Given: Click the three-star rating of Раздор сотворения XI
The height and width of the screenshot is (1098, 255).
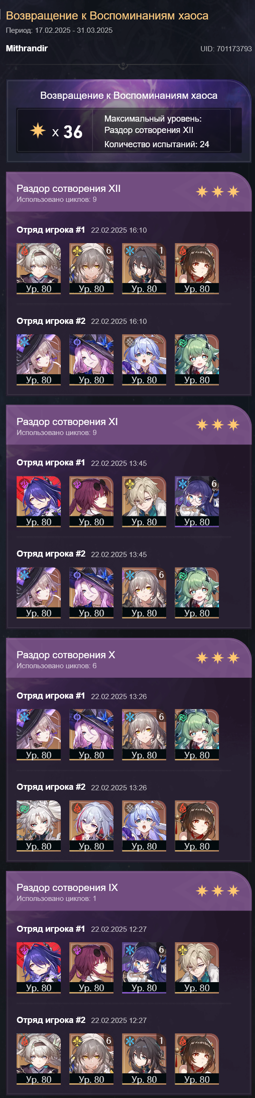Looking at the screenshot, I should [x=217, y=425].
